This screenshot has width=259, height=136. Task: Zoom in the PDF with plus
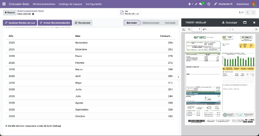click(233, 30)
